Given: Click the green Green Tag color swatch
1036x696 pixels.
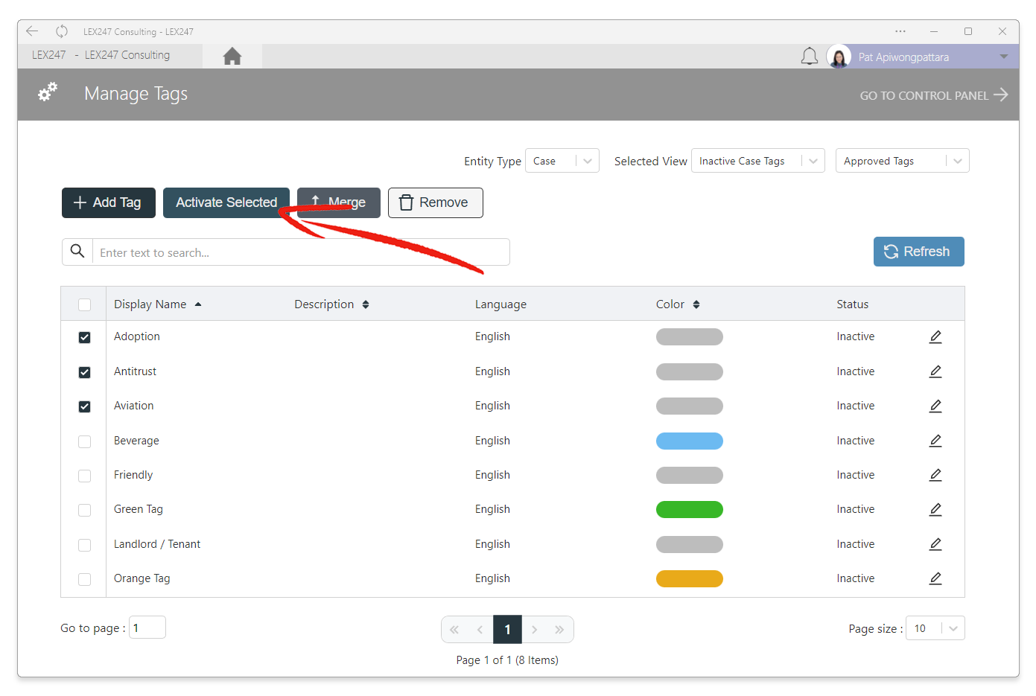Looking at the screenshot, I should [690, 509].
